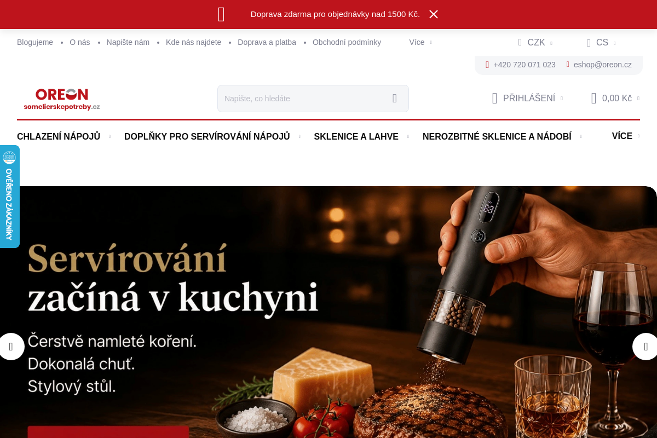Open Sklenice a lahve category

(356, 136)
